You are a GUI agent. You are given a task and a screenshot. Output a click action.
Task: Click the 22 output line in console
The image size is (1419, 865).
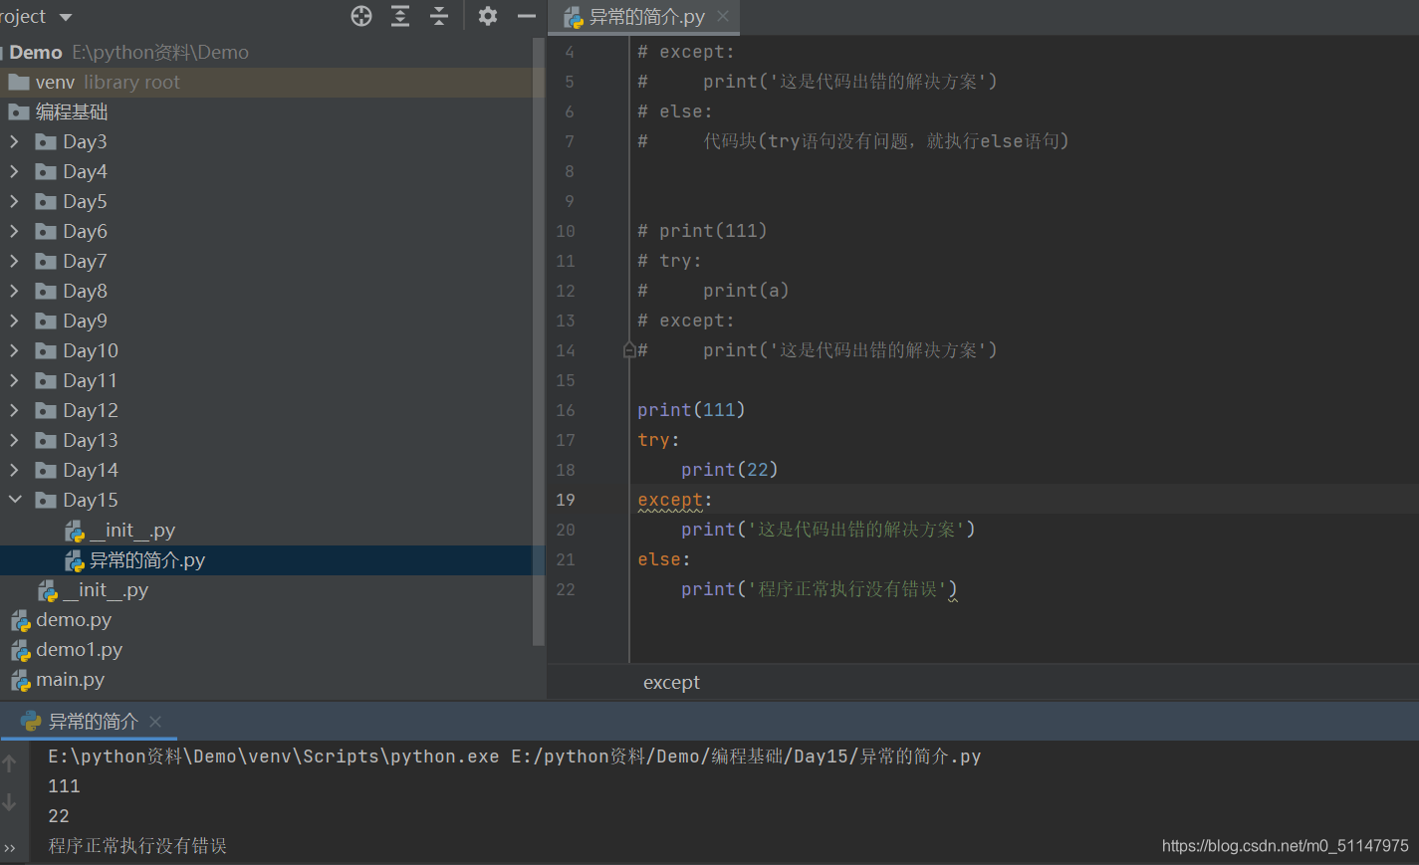coord(59,816)
